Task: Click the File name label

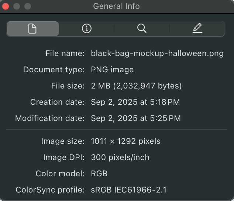Action: click(x=65, y=53)
